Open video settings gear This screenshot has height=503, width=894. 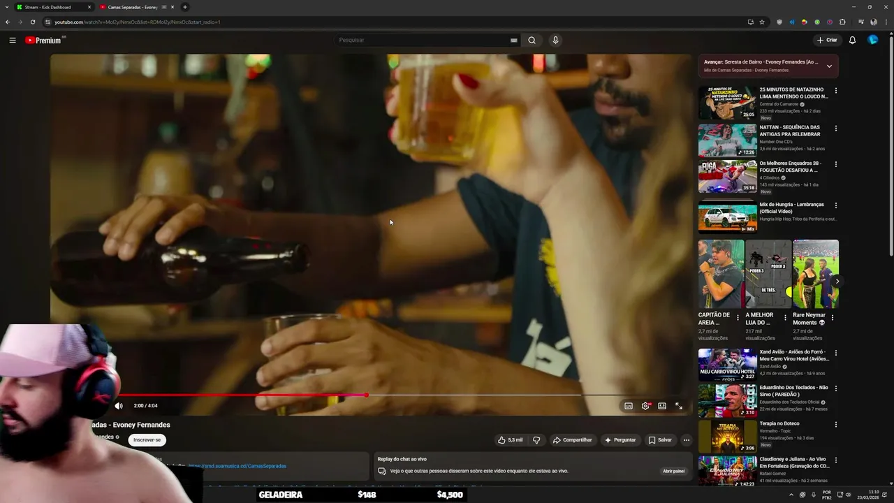pyautogui.click(x=645, y=406)
